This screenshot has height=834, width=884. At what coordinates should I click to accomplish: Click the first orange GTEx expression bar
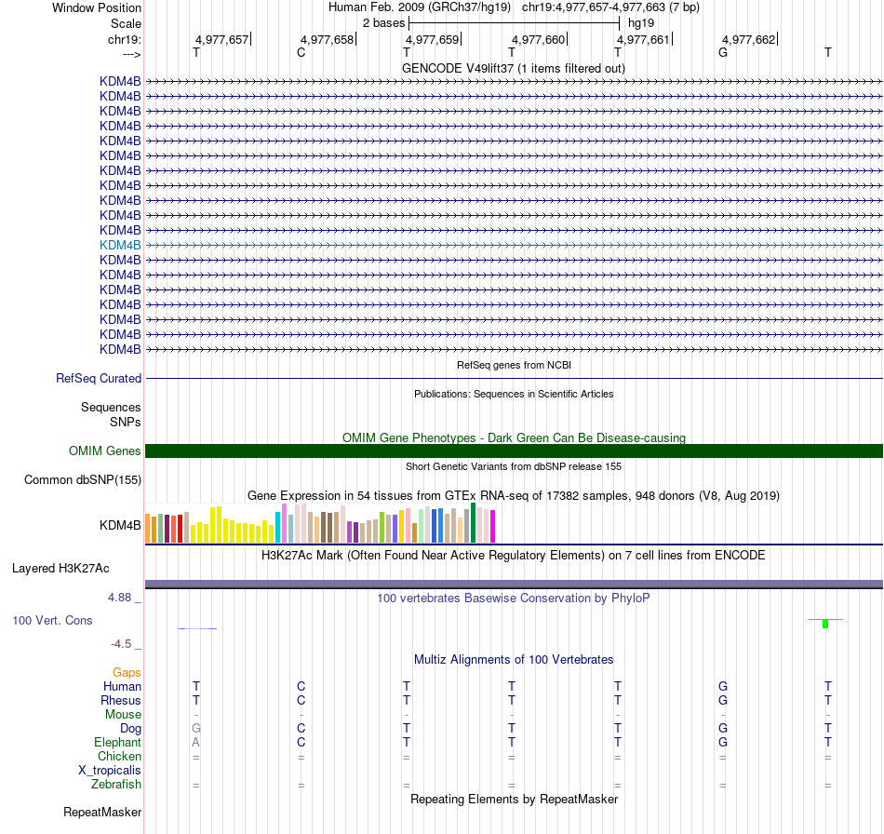(148, 529)
